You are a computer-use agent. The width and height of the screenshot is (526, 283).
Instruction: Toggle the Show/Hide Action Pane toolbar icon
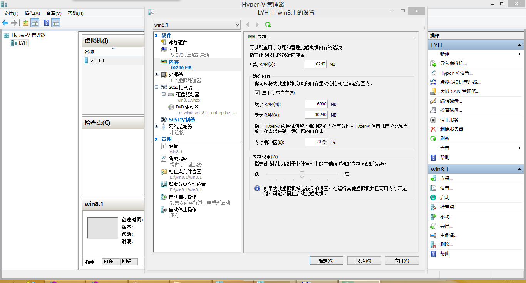click(x=56, y=23)
